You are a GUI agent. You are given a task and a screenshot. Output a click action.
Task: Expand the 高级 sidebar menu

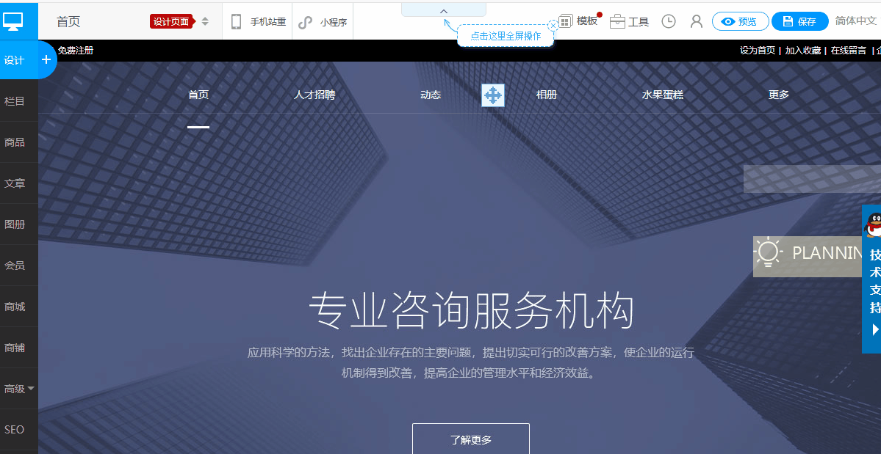(x=19, y=389)
